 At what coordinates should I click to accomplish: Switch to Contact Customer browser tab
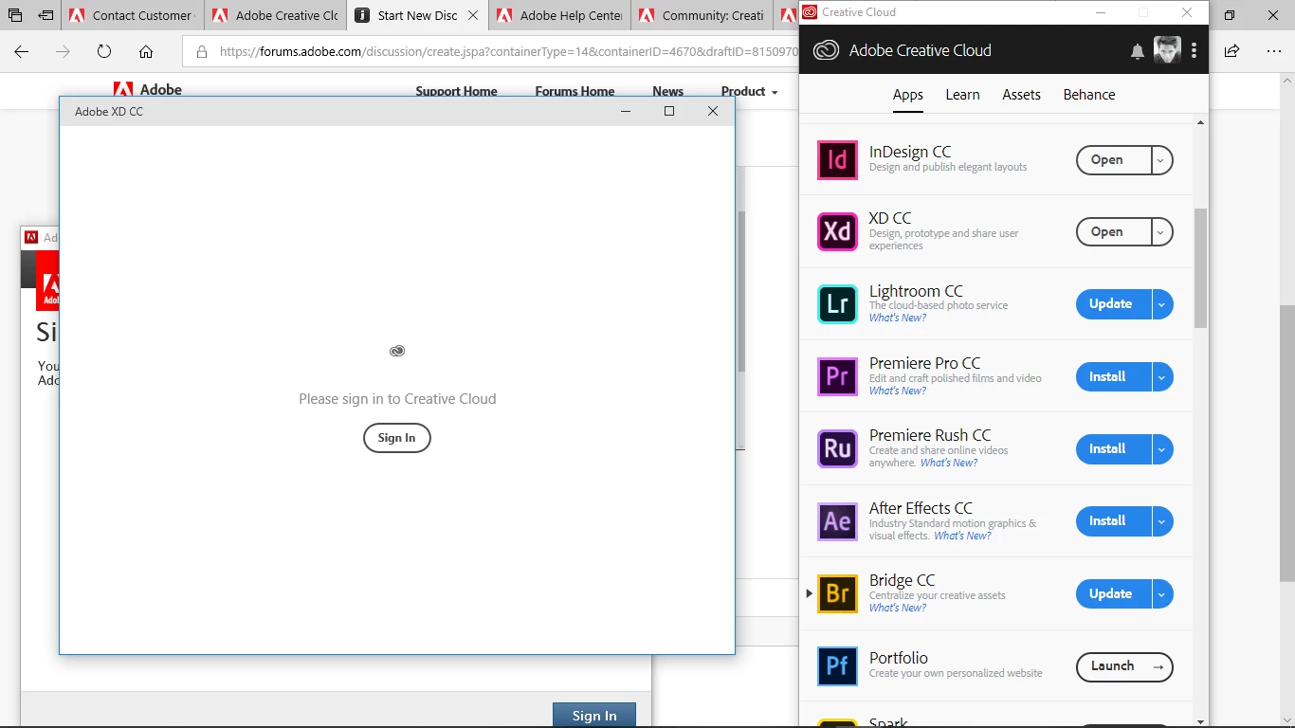pos(133,15)
